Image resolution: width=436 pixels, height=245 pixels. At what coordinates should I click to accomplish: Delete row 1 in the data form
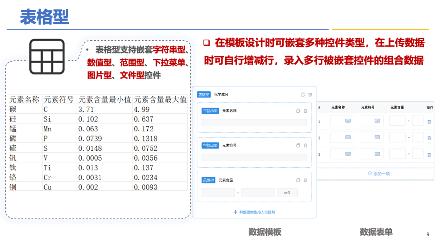[429, 122]
